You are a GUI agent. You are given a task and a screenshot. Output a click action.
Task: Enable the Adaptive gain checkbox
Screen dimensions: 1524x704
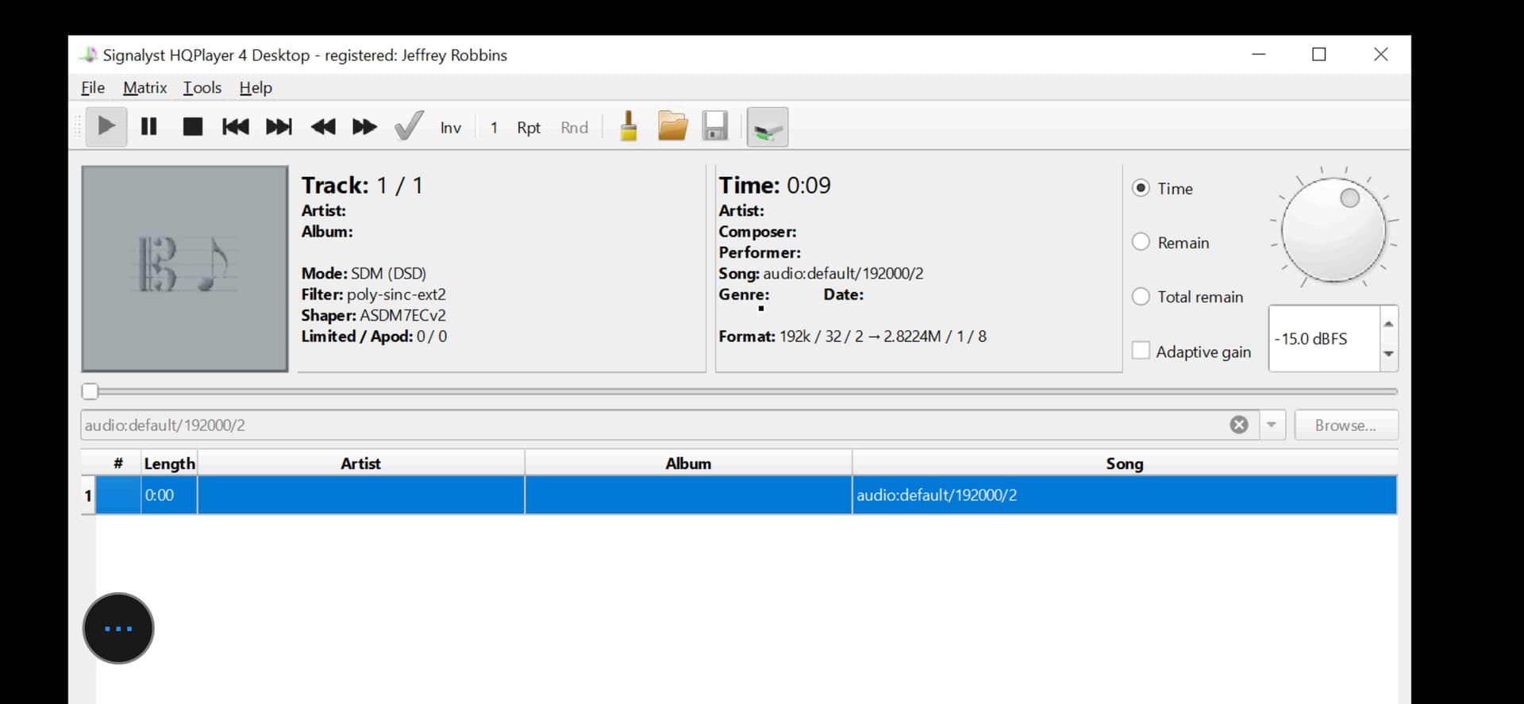[1141, 351]
